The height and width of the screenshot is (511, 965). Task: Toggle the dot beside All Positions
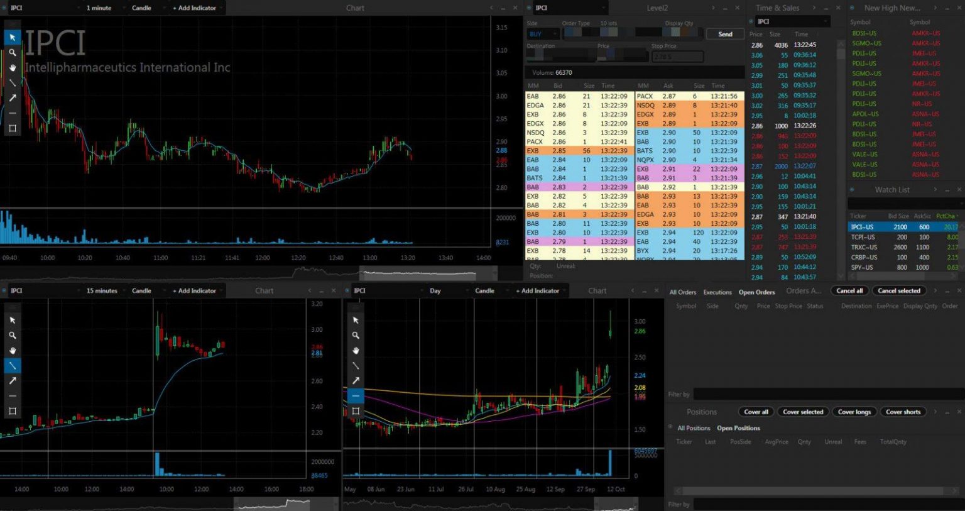tap(670, 427)
